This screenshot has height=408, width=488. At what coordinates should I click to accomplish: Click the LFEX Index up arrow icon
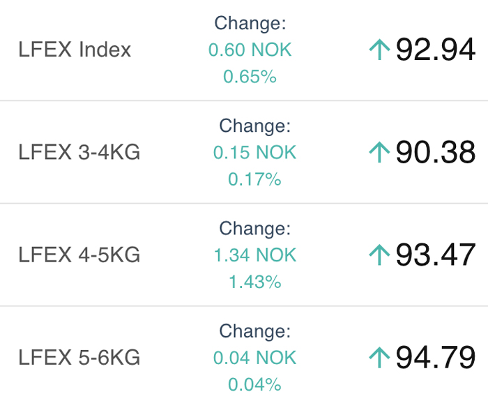[x=379, y=50]
